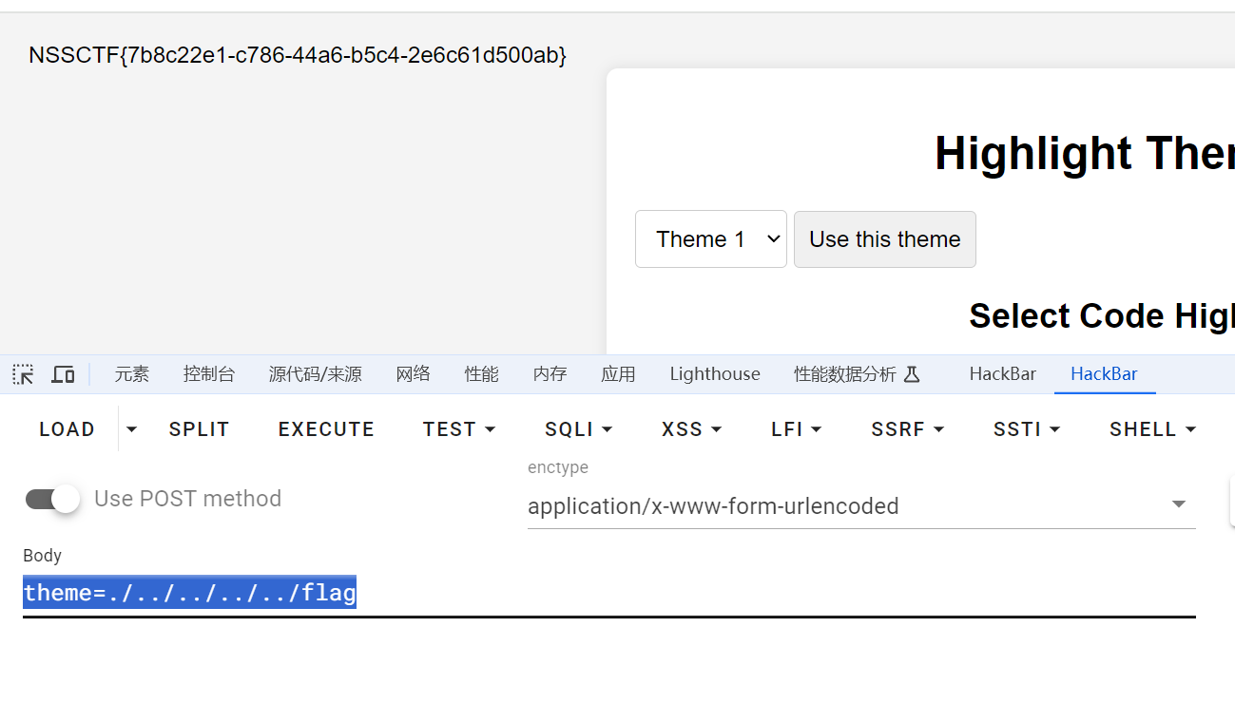The image size is (1235, 703).
Task: Toggle POST method switch off then on
Action: (x=52, y=498)
